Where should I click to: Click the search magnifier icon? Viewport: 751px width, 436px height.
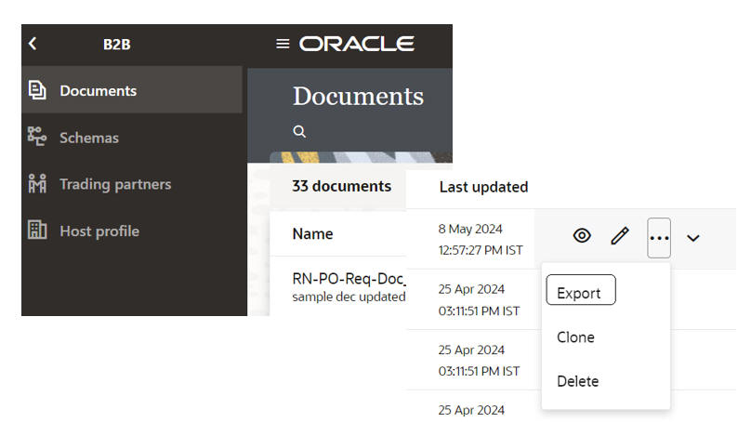299,132
